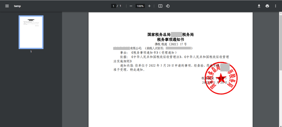Click the line starting with '事由:'

[148, 53]
